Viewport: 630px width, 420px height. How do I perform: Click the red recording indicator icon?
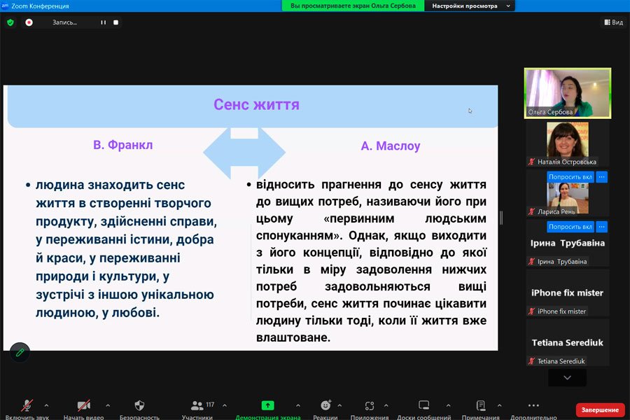point(29,22)
